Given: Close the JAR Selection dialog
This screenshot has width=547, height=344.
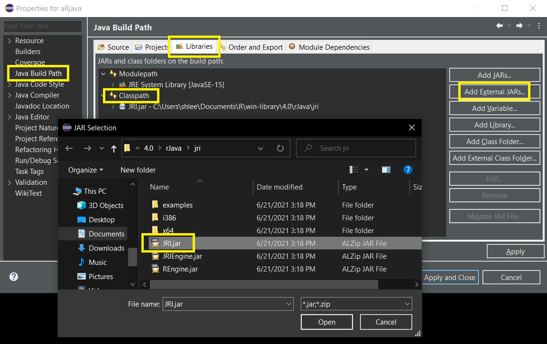Looking at the screenshot, I should click(x=412, y=127).
